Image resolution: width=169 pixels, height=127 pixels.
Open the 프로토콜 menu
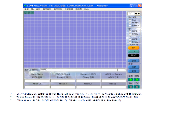pyautogui.click(x=69, y=9)
